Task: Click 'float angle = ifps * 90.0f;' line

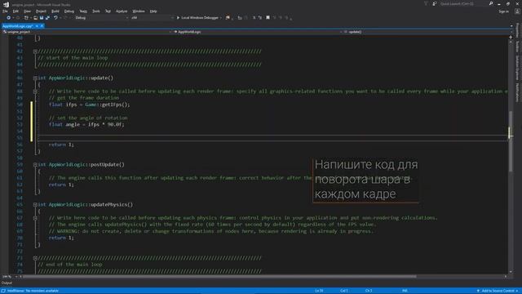Action: pyautogui.click(x=86, y=125)
